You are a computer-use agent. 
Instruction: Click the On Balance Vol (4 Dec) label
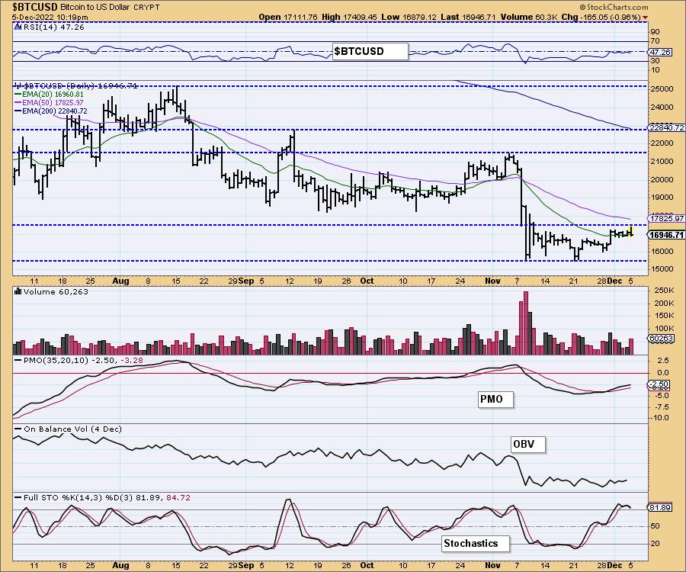[x=72, y=429]
